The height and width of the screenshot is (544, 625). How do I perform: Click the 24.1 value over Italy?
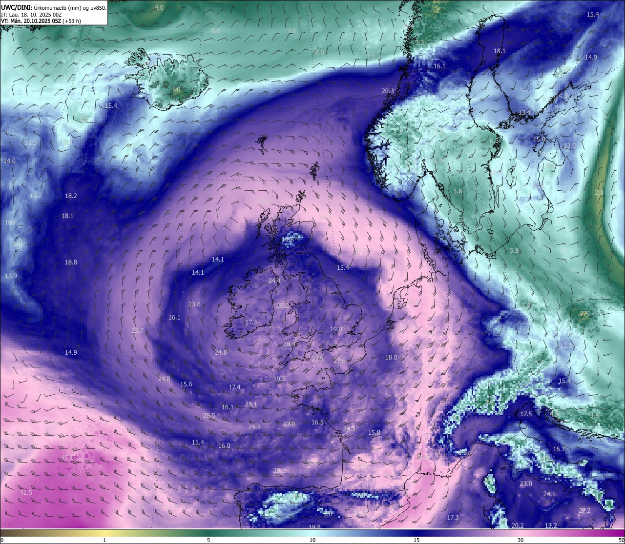(549, 494)
